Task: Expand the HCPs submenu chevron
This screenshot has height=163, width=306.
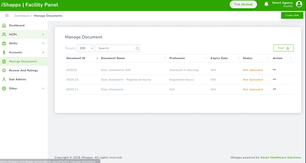Action: [x=43, y=34]
